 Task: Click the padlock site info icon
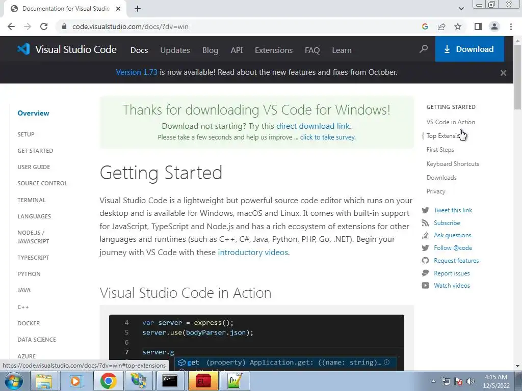[64, 26]
